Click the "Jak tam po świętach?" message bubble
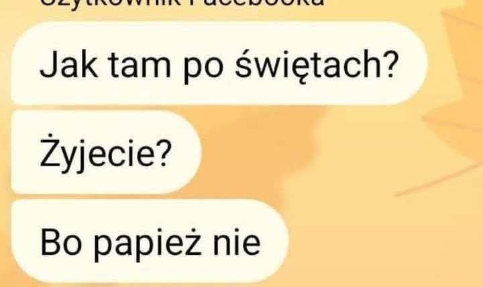This screenshot has height=287, width=483. tap(219, 64)
